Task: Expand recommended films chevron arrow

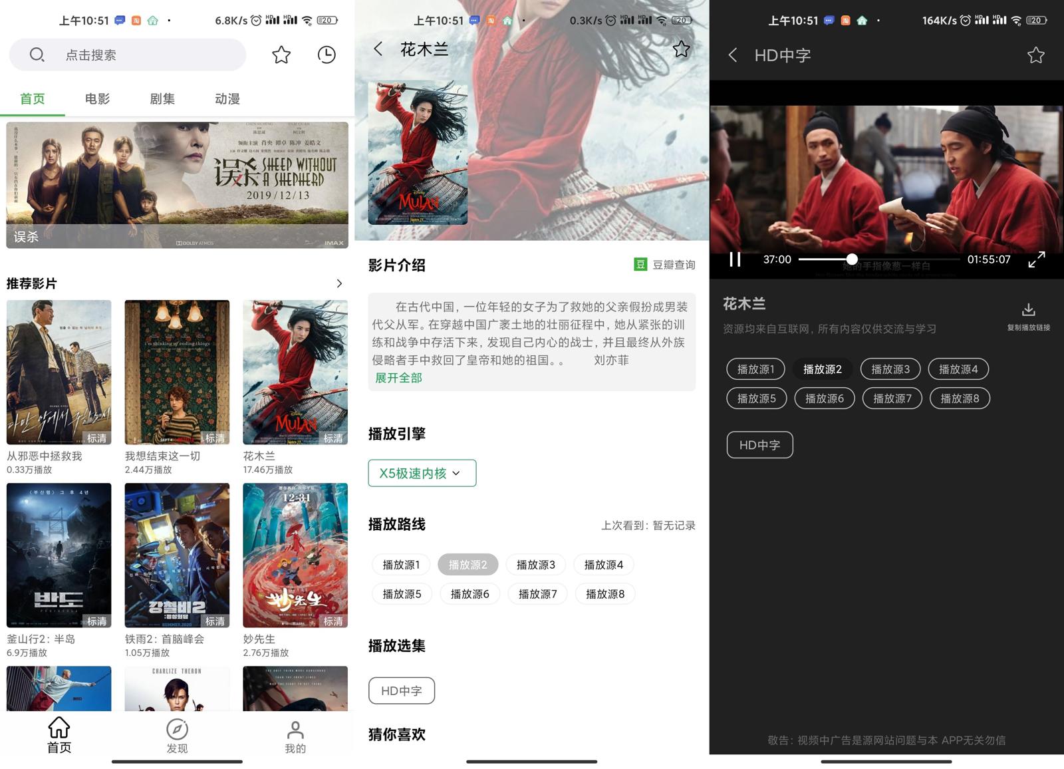Action: 339,283
